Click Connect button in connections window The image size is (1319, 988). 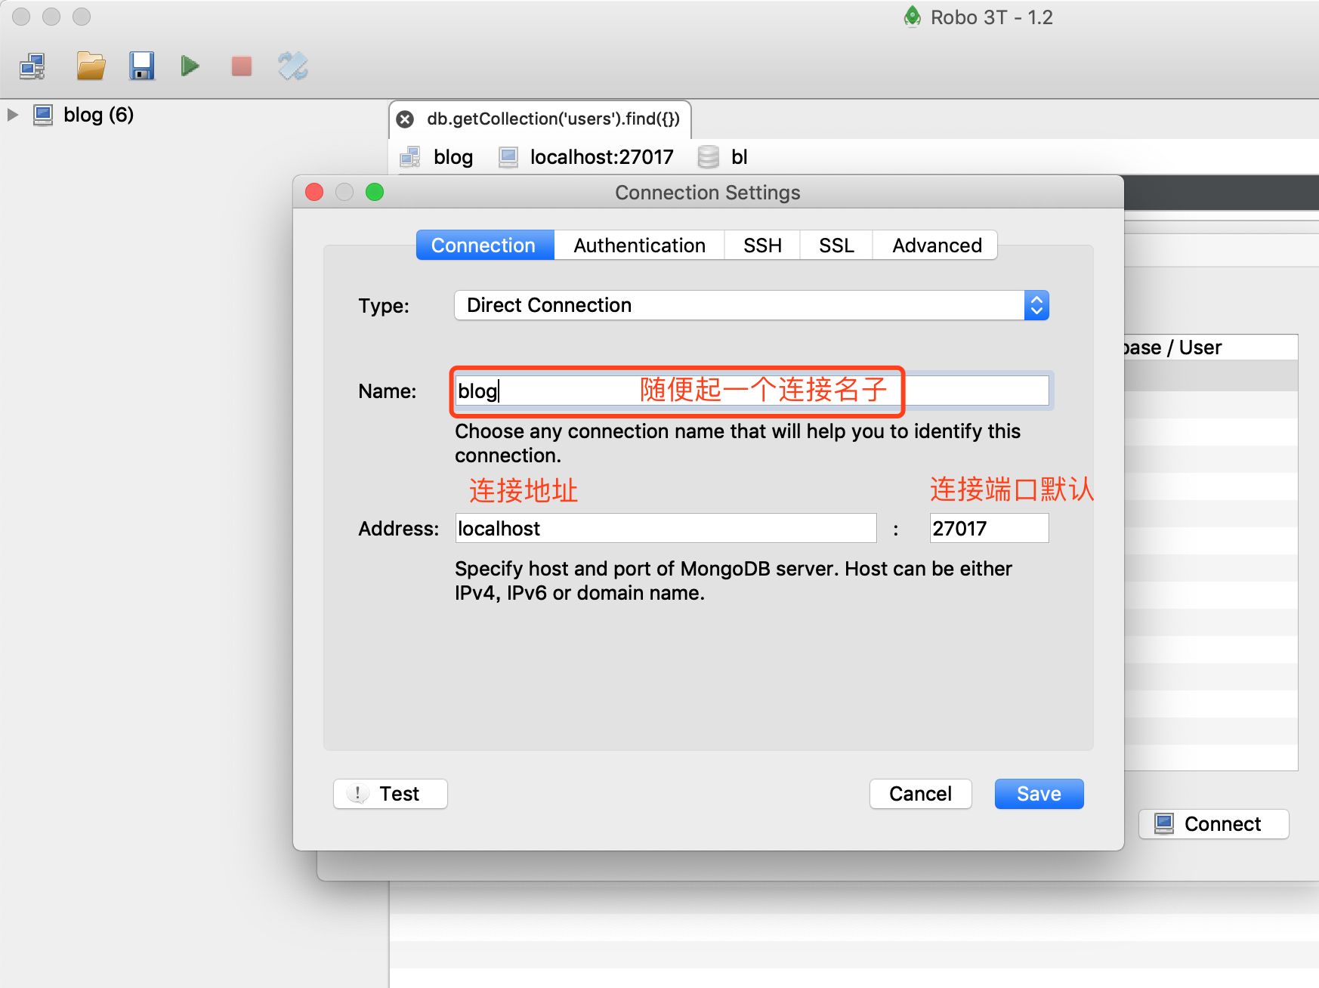tap(1213, 824)
